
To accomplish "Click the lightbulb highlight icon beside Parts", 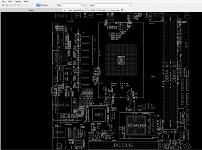I will (84, 5).
